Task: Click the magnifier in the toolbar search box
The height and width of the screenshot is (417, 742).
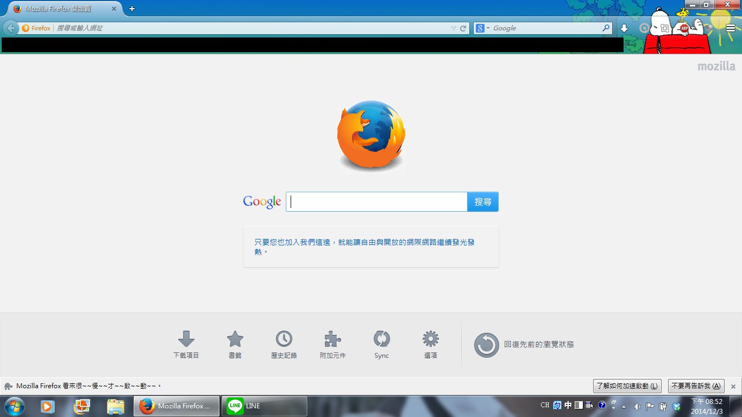Action: coord(606,28)
